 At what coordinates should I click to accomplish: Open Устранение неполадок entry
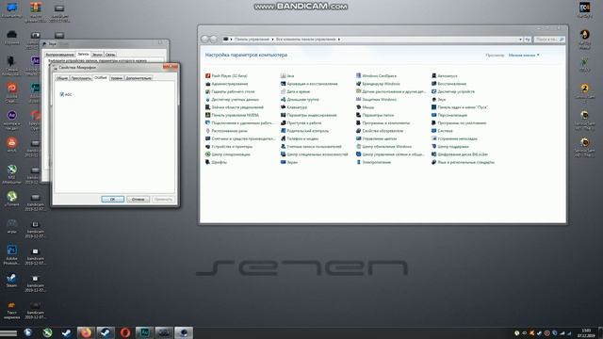click(x=454, y=138)
